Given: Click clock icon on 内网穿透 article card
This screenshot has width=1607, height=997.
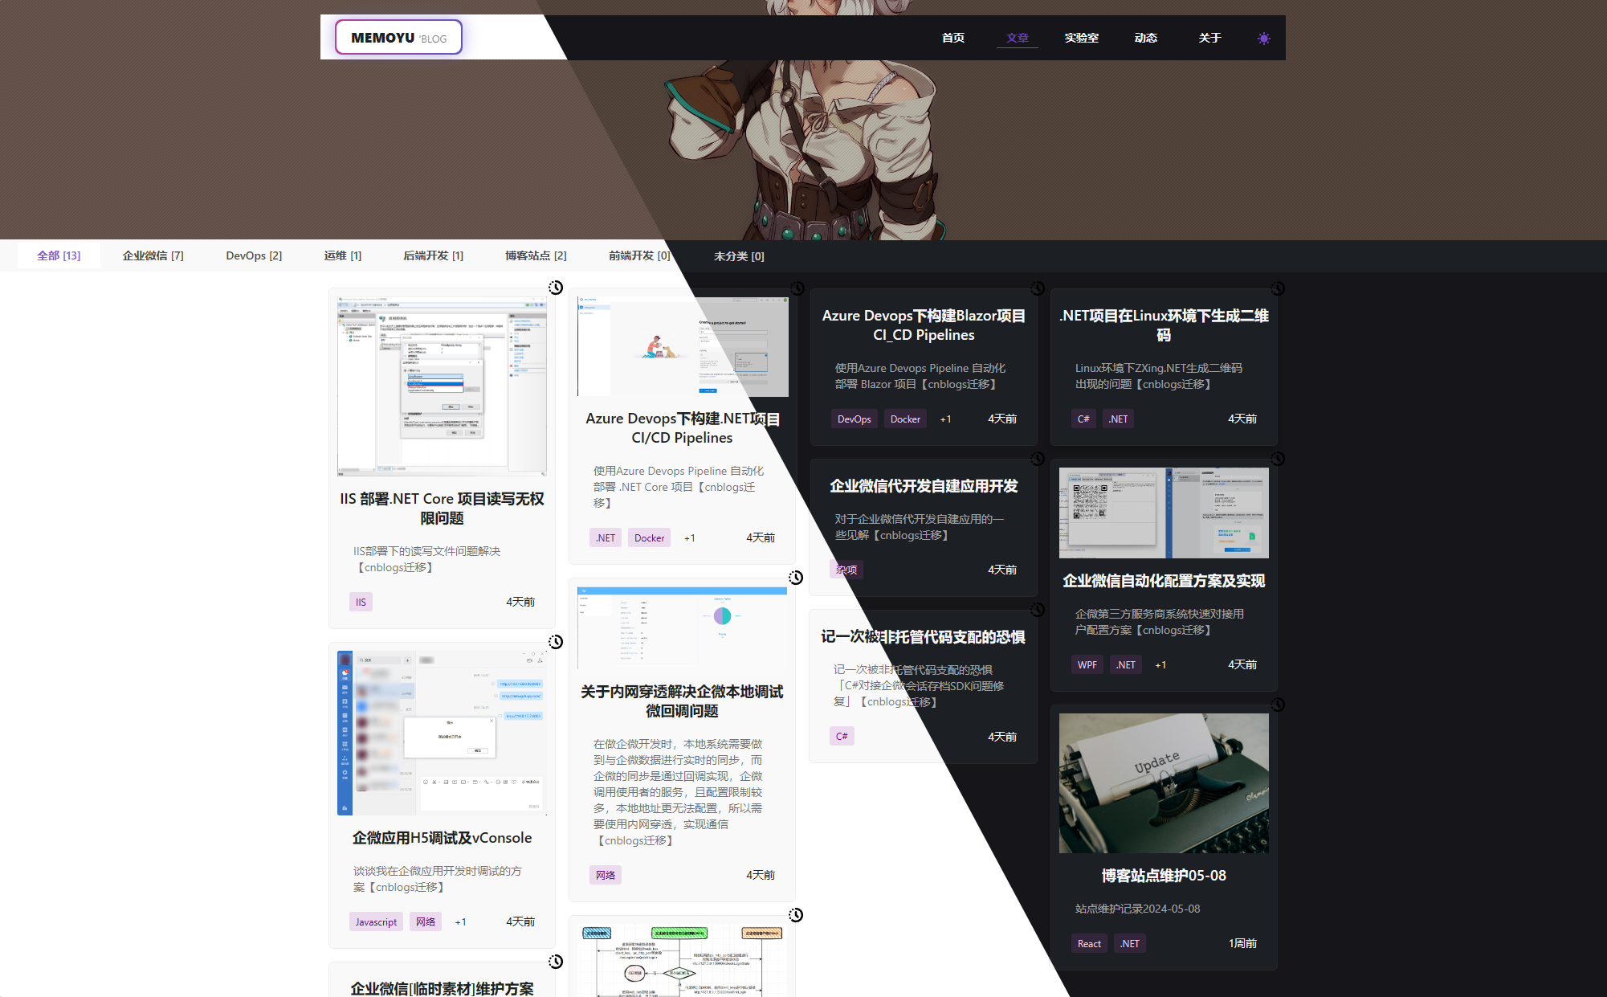Looking at the screenshot, I should 795,578.
